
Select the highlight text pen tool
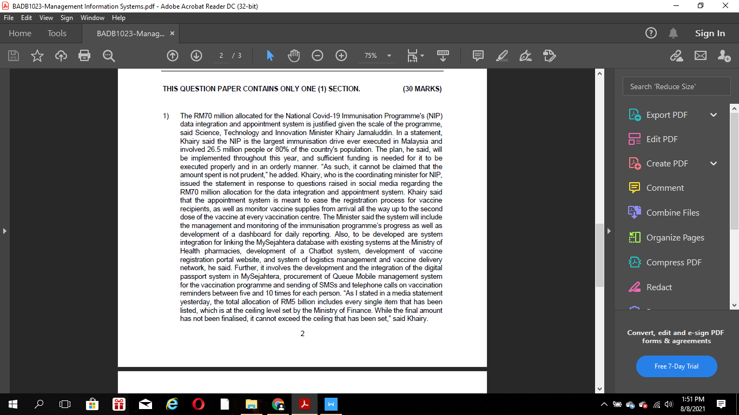[x=502, y=56]
